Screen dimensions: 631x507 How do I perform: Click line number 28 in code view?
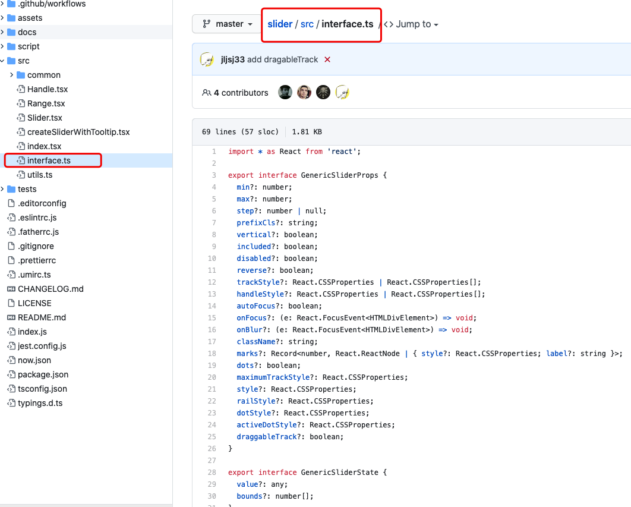click(212, 473)
